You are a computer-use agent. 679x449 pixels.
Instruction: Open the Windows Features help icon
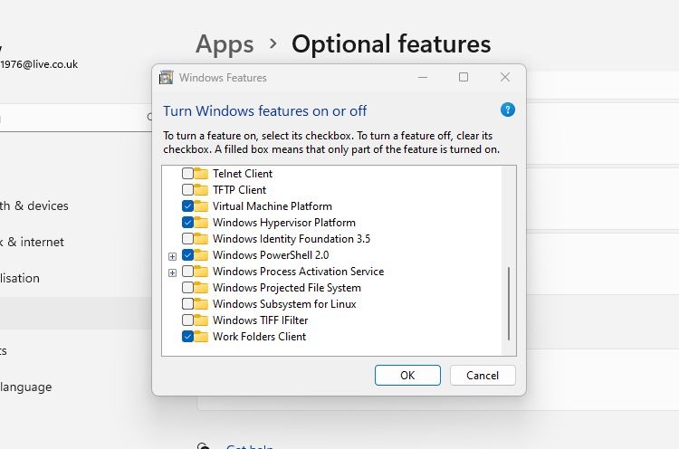(508, 110)
